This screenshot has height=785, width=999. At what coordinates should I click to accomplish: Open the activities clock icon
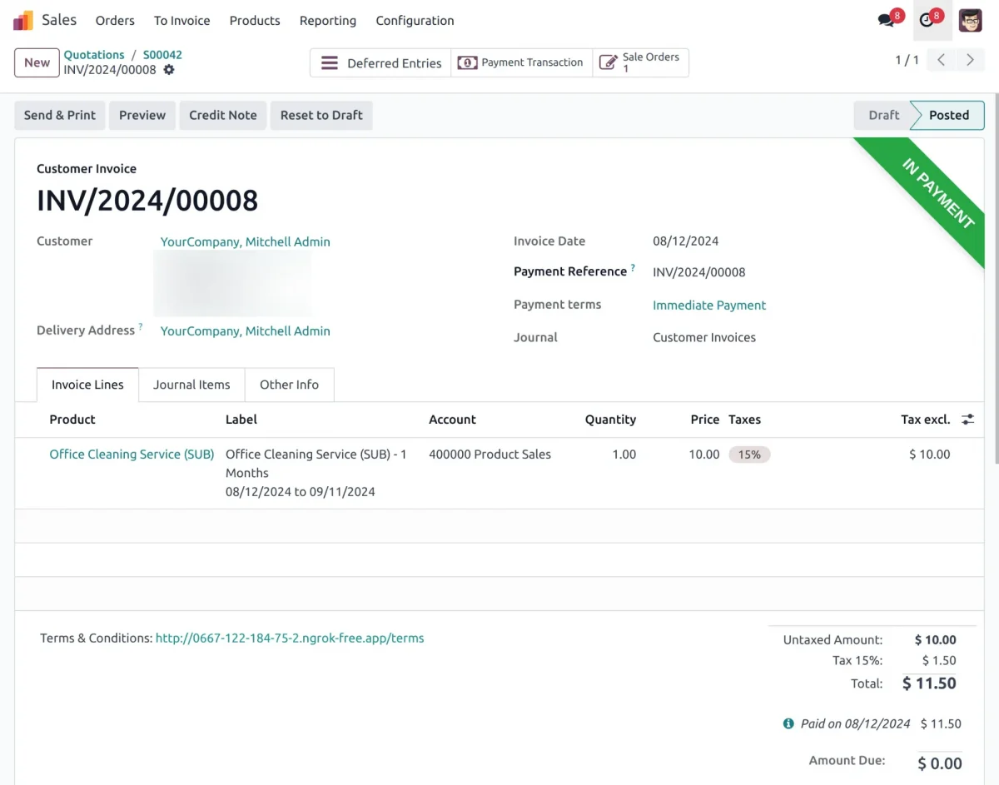pyautogui.click(x=927, y=20)
